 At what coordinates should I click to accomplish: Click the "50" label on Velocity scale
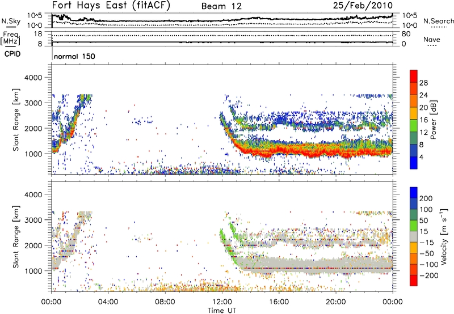[x=423, y=220]
